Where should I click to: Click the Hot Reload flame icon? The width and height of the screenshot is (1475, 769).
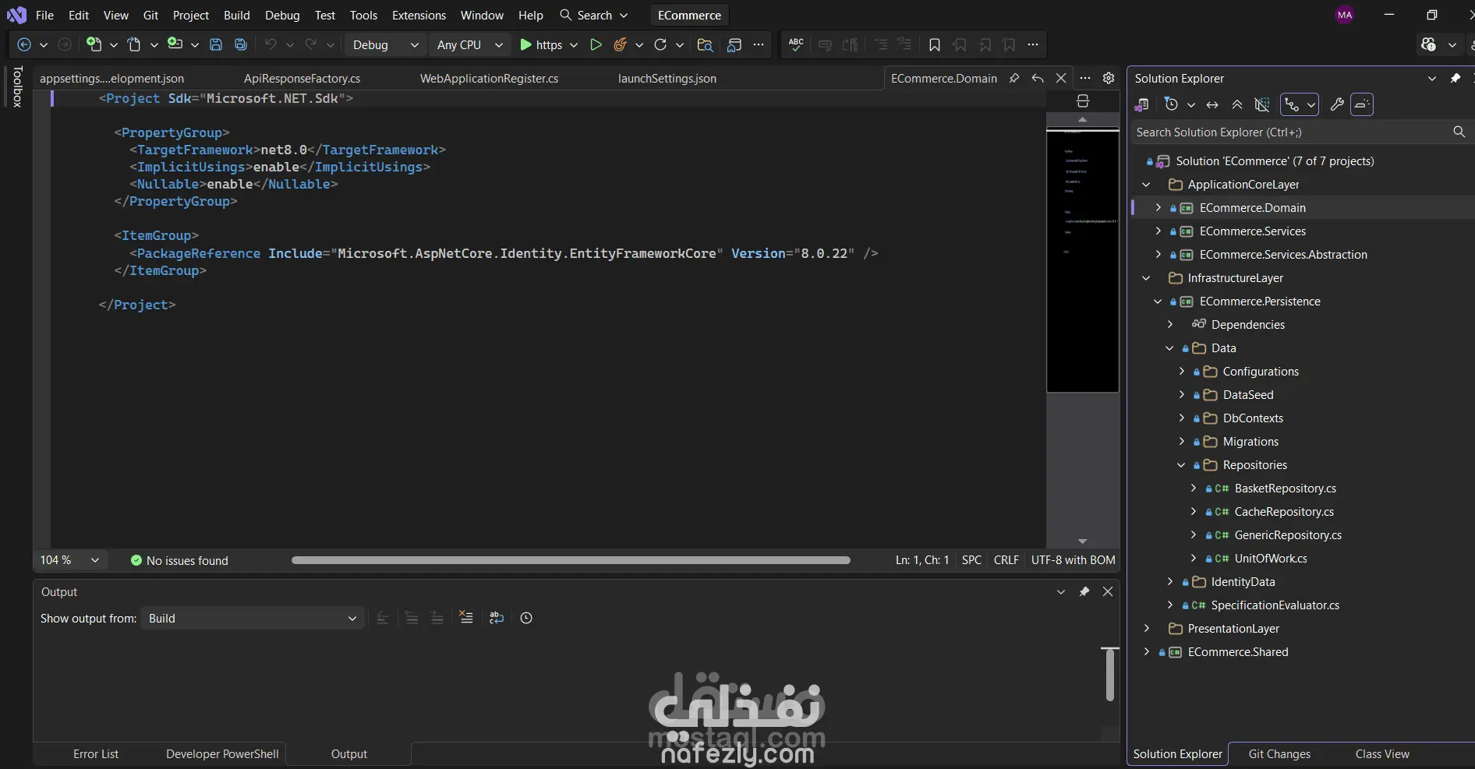coord(620,44)
